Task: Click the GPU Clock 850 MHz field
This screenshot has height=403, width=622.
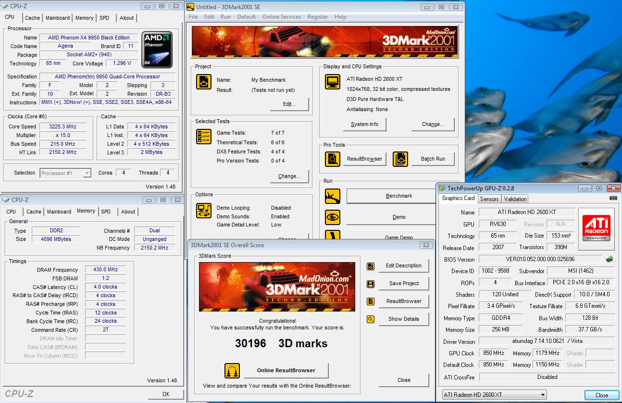Action: click(494, 353)
